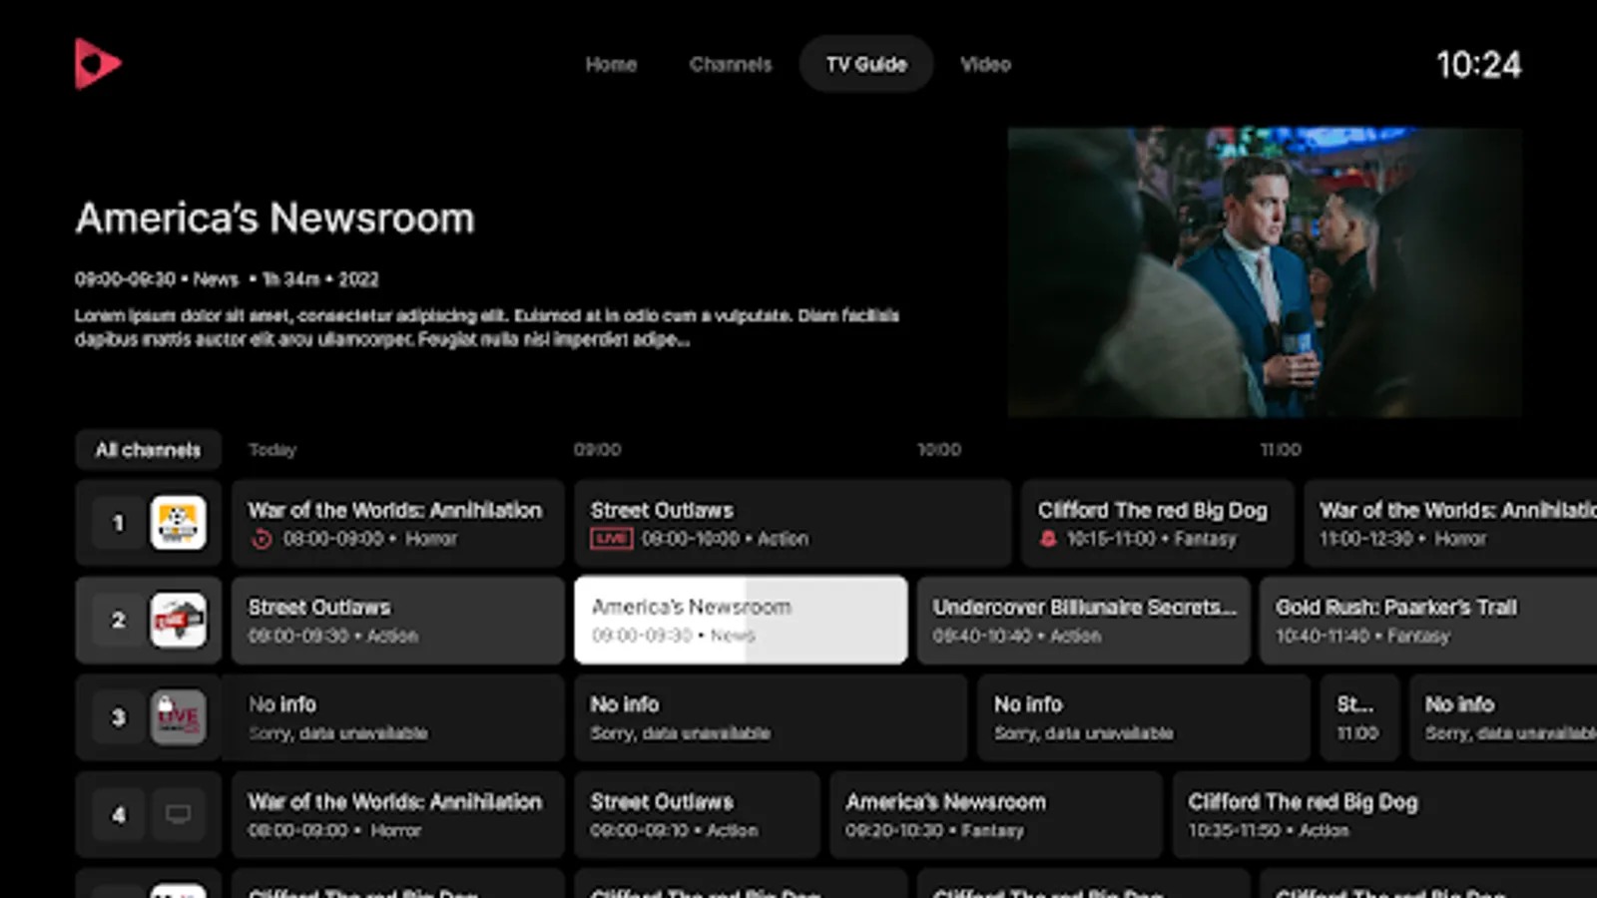Click the TV placeholder icon for channel 4
Image resolution: width=1597 pixels, height=898 pixels.
(x=178, y=814)
